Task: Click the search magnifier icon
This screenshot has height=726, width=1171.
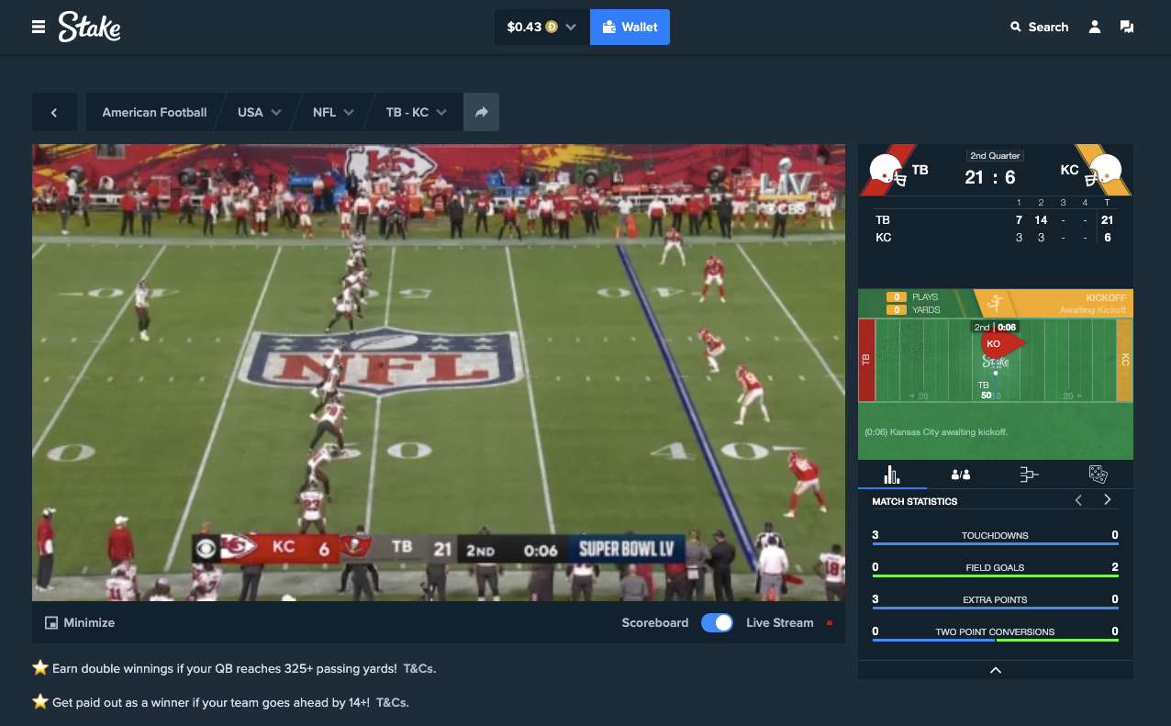Action: point(1016,27)
